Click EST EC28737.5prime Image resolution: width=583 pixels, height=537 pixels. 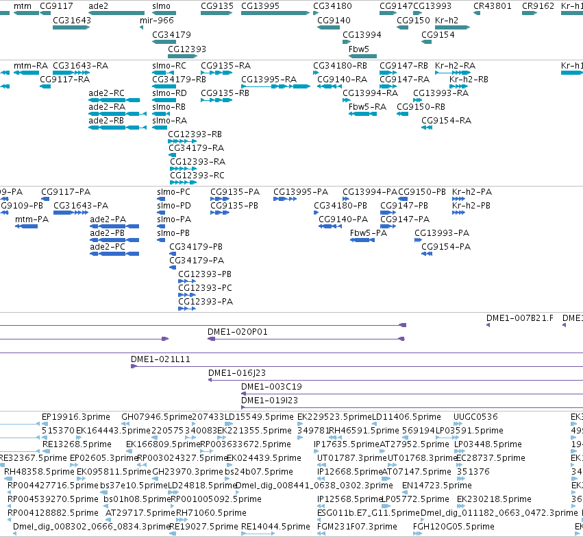point(459,465)
